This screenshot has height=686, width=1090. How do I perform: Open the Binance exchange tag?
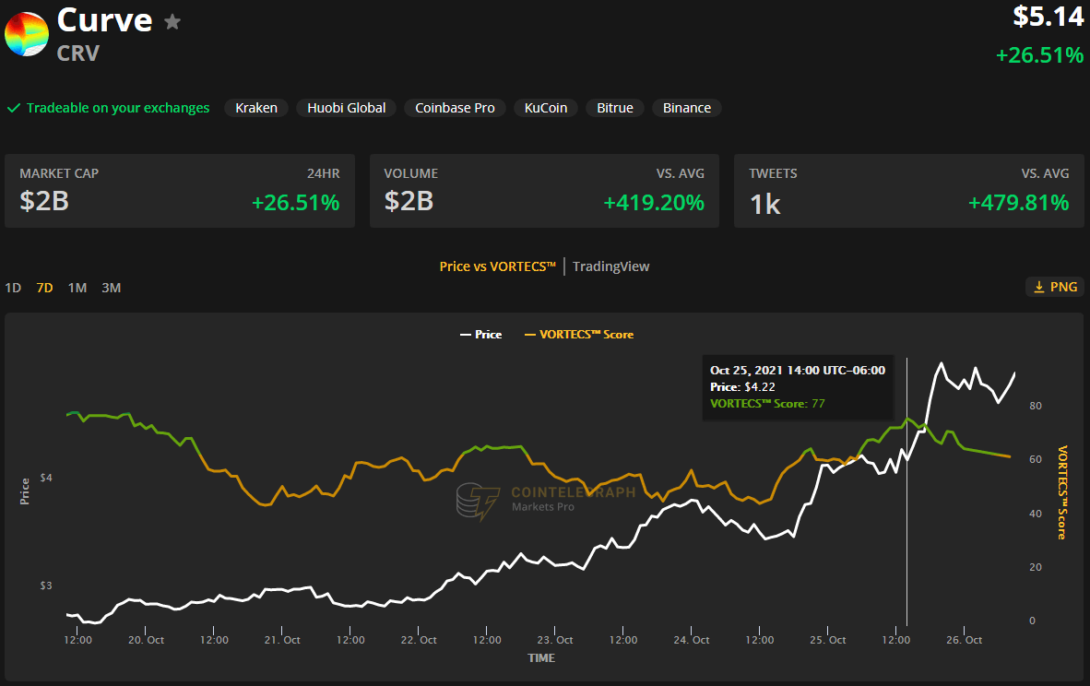coord(687,108)
